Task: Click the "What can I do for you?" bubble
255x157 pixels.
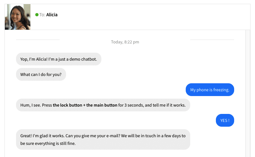Action: pos(41,74)
